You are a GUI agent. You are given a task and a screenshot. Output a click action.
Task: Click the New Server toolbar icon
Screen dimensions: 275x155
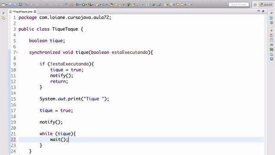(x=98, y=5)
